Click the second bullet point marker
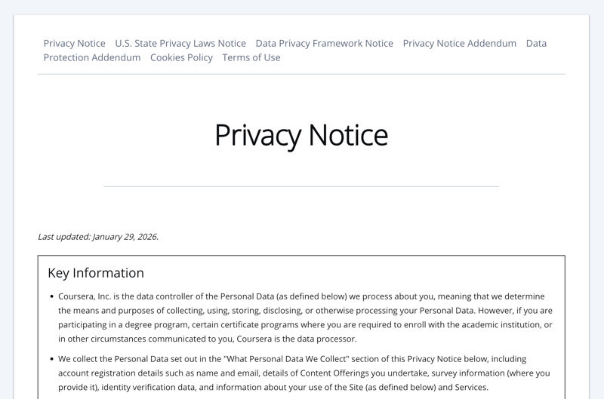Screen dimensions: 604x399 [51, 360]
